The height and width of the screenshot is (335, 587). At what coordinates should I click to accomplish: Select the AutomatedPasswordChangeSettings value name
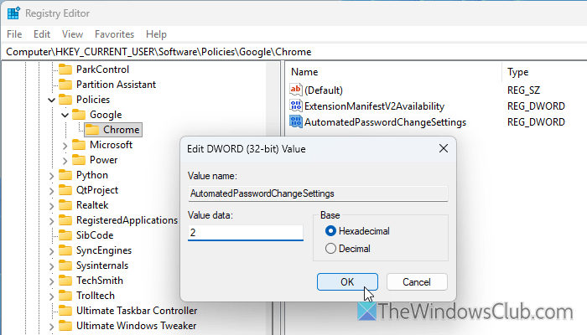coord(385,122)
